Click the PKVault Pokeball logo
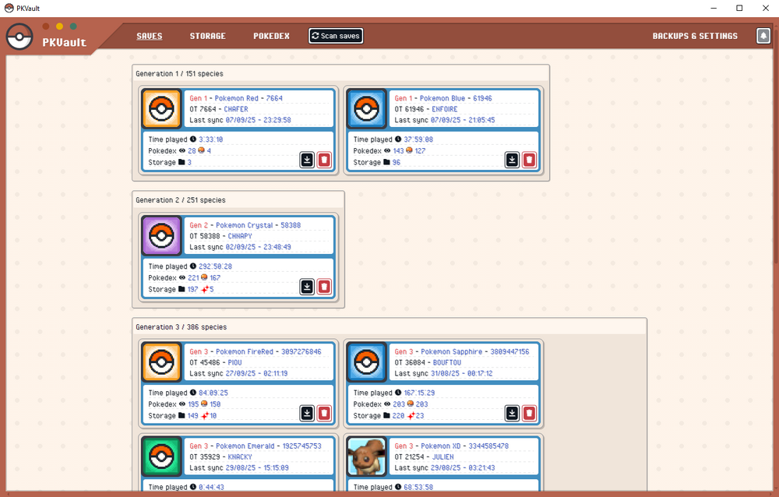This screenshot has height=497, width=779. (19, 37)
